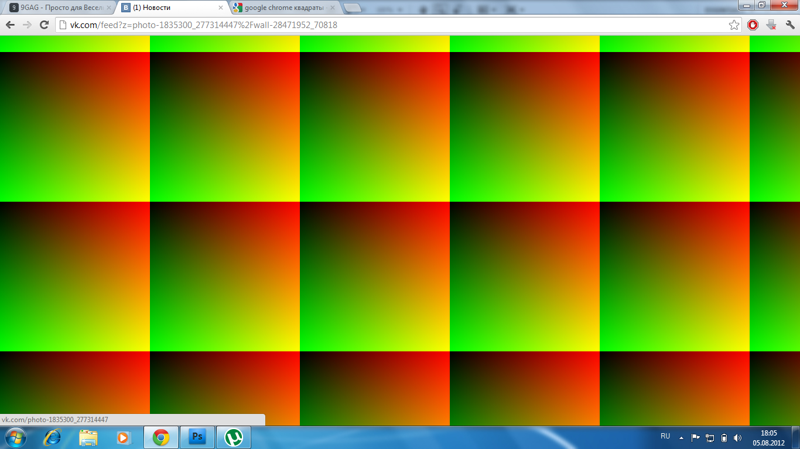
Task: Click the RU language indicator
Action: click(665, 437)
